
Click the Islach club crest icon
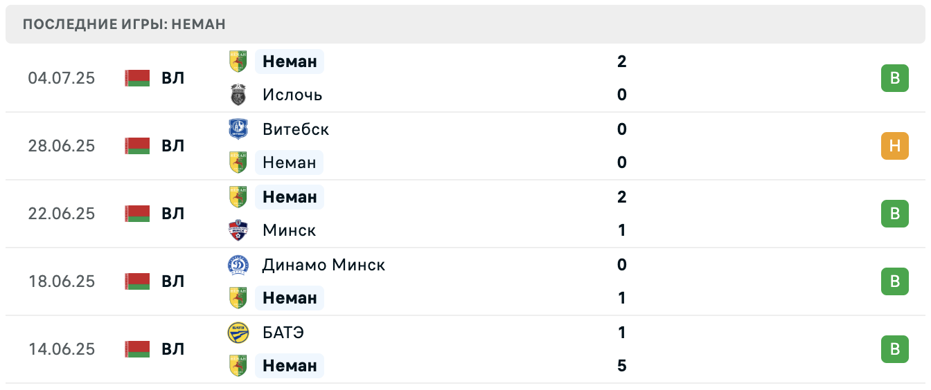238,95
